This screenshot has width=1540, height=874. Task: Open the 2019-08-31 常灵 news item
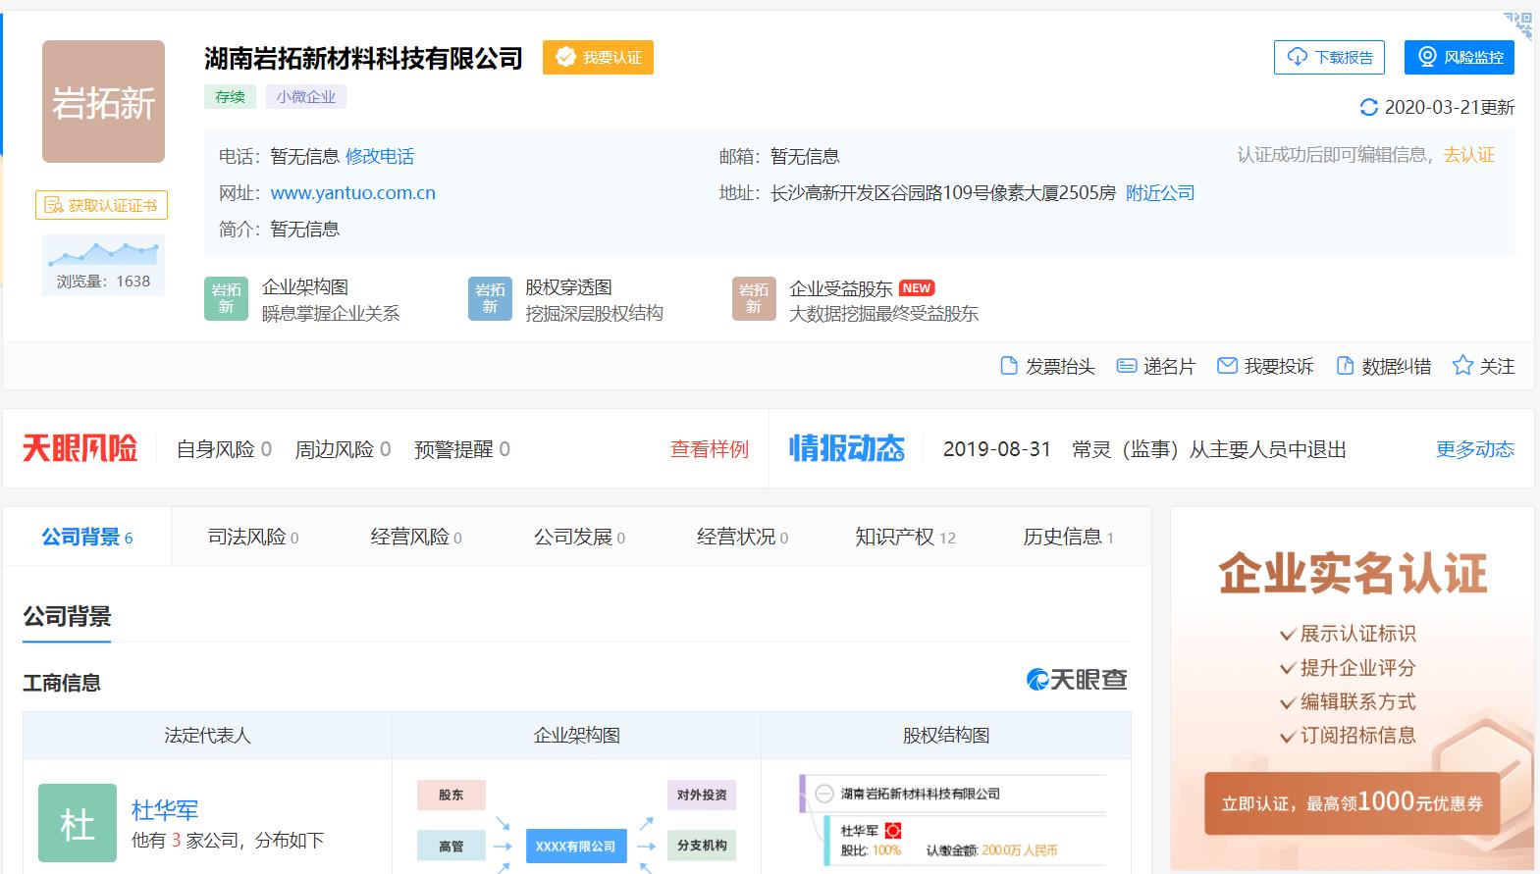1144,449
